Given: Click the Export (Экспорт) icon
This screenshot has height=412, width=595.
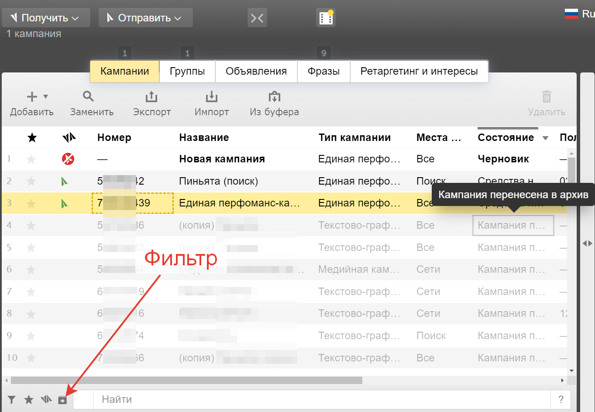Looking at the screenshot, I should click(x=151, y=96).
